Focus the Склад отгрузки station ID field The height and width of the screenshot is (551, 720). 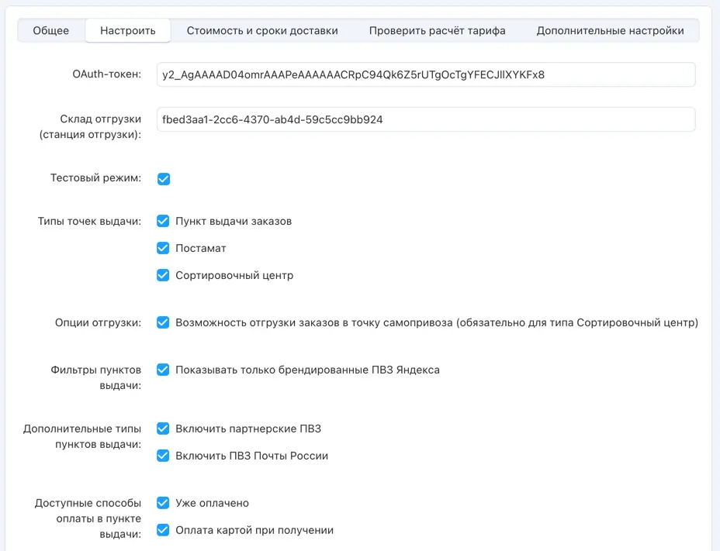[425, 120]
